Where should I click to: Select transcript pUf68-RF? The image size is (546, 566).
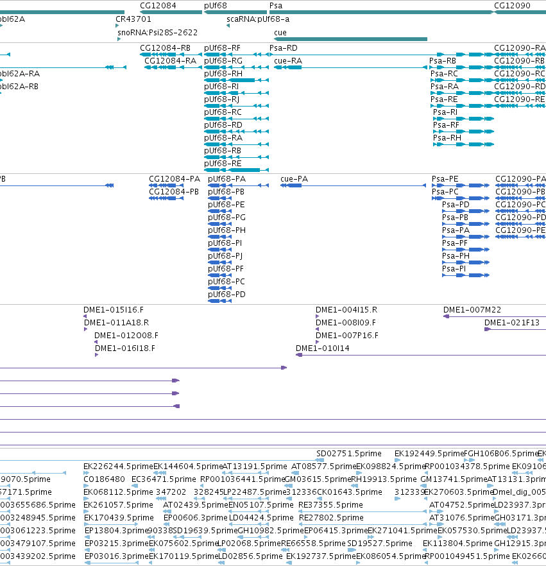click(x=236, y=55)
